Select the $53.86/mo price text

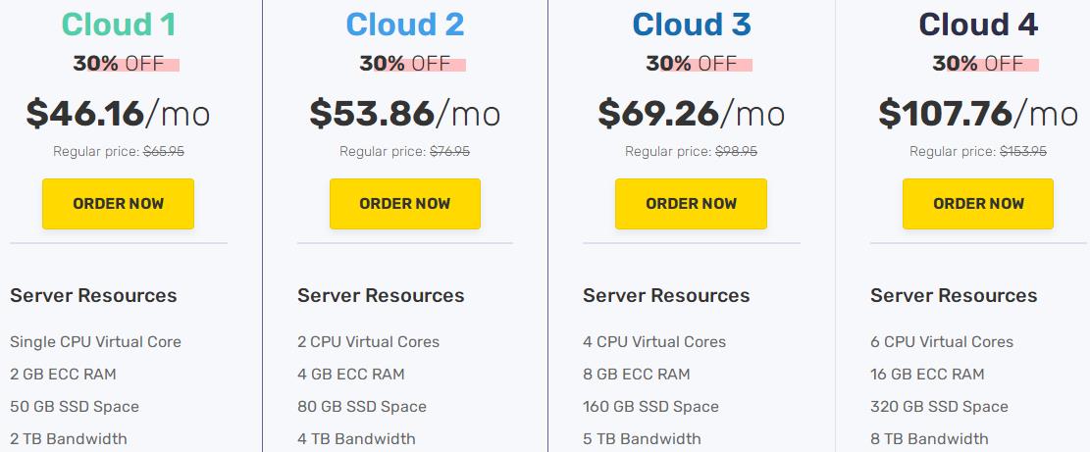405,114
